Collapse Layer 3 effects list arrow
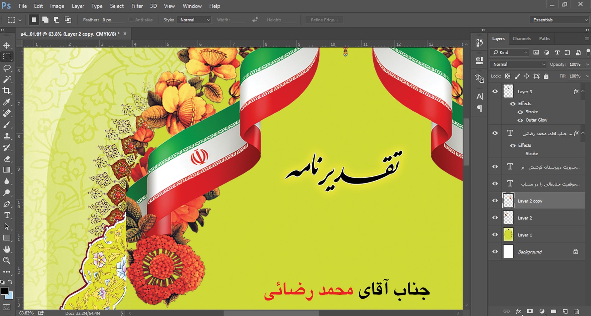This screenshot has height=316, width=591. click(x=583, y=91)
